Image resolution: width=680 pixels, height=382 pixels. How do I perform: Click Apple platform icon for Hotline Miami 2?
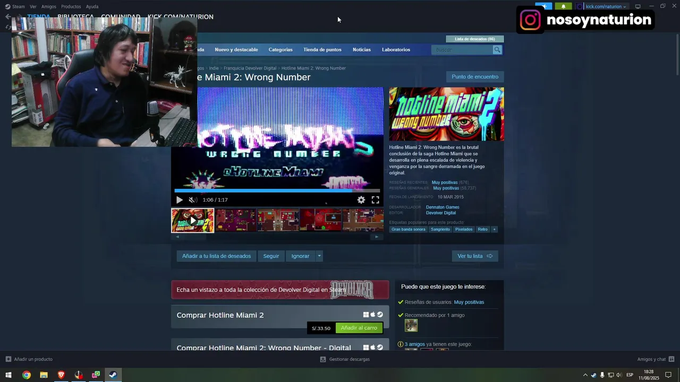pos(373,315)
